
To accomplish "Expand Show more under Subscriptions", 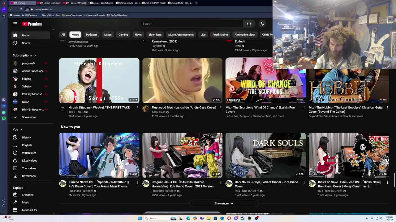I will (x=30, y=117).
